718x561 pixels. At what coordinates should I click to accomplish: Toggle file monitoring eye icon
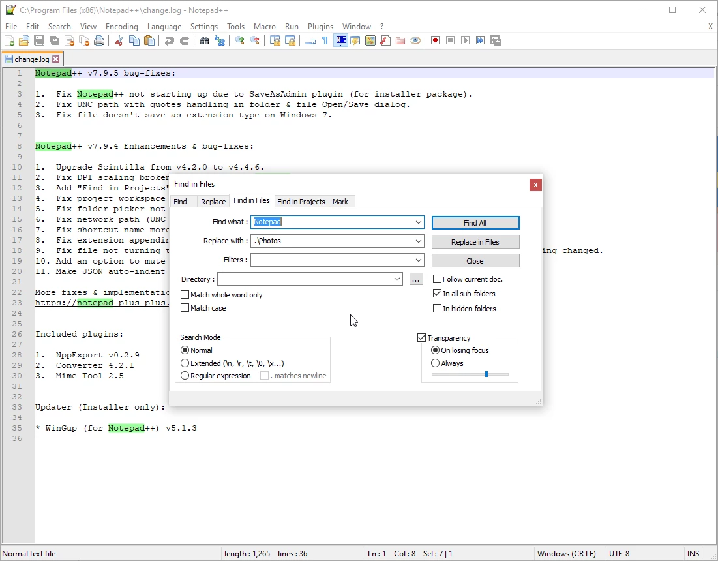click(415, 40)
